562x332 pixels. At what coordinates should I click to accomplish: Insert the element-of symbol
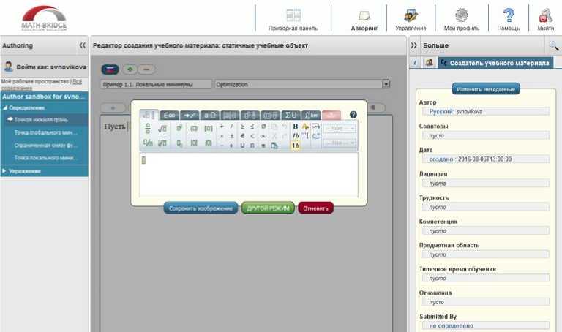[x=242, y=136]
